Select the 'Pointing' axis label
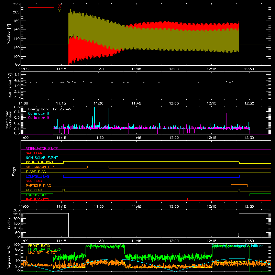The height and width of the screenshot is (275, 275). (x=9, y=34)
